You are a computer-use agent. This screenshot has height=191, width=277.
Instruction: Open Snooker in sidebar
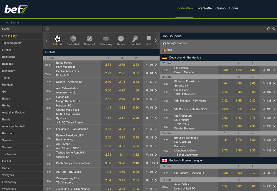[21, 147]
